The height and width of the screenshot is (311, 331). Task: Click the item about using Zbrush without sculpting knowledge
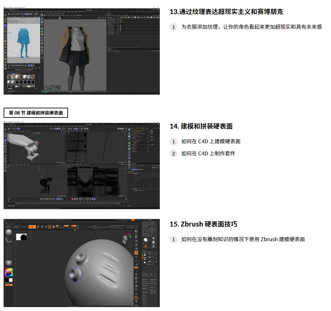pos(243,239)
